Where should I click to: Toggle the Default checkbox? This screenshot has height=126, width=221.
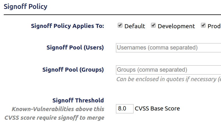[x=120, y=26]
